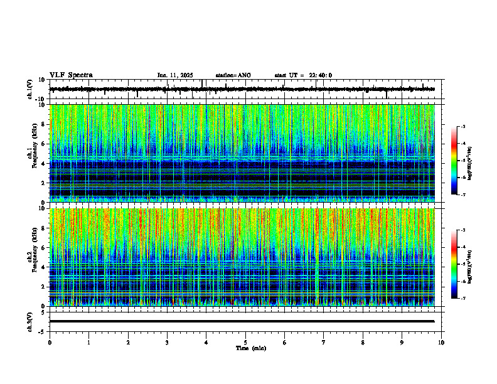Click the "VLF Spectra" plot title

[71, 75]
